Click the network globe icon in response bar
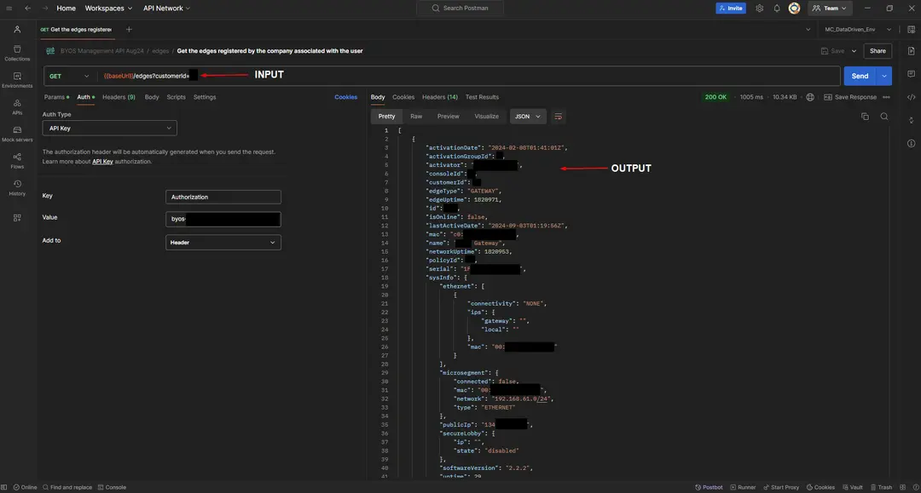This screenshot has height=493, width=921. [x=810, y=97]
